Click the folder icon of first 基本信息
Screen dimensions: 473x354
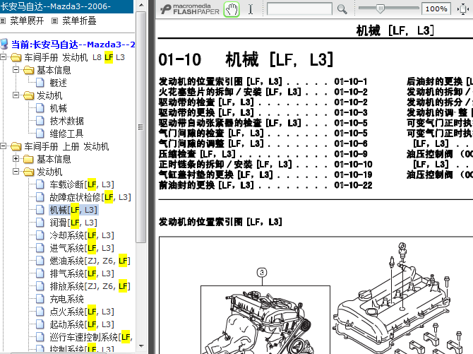[x=29, y=70]
